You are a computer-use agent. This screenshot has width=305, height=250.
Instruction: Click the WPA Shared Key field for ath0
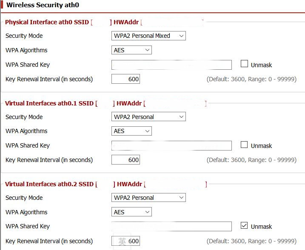point(171,65)
